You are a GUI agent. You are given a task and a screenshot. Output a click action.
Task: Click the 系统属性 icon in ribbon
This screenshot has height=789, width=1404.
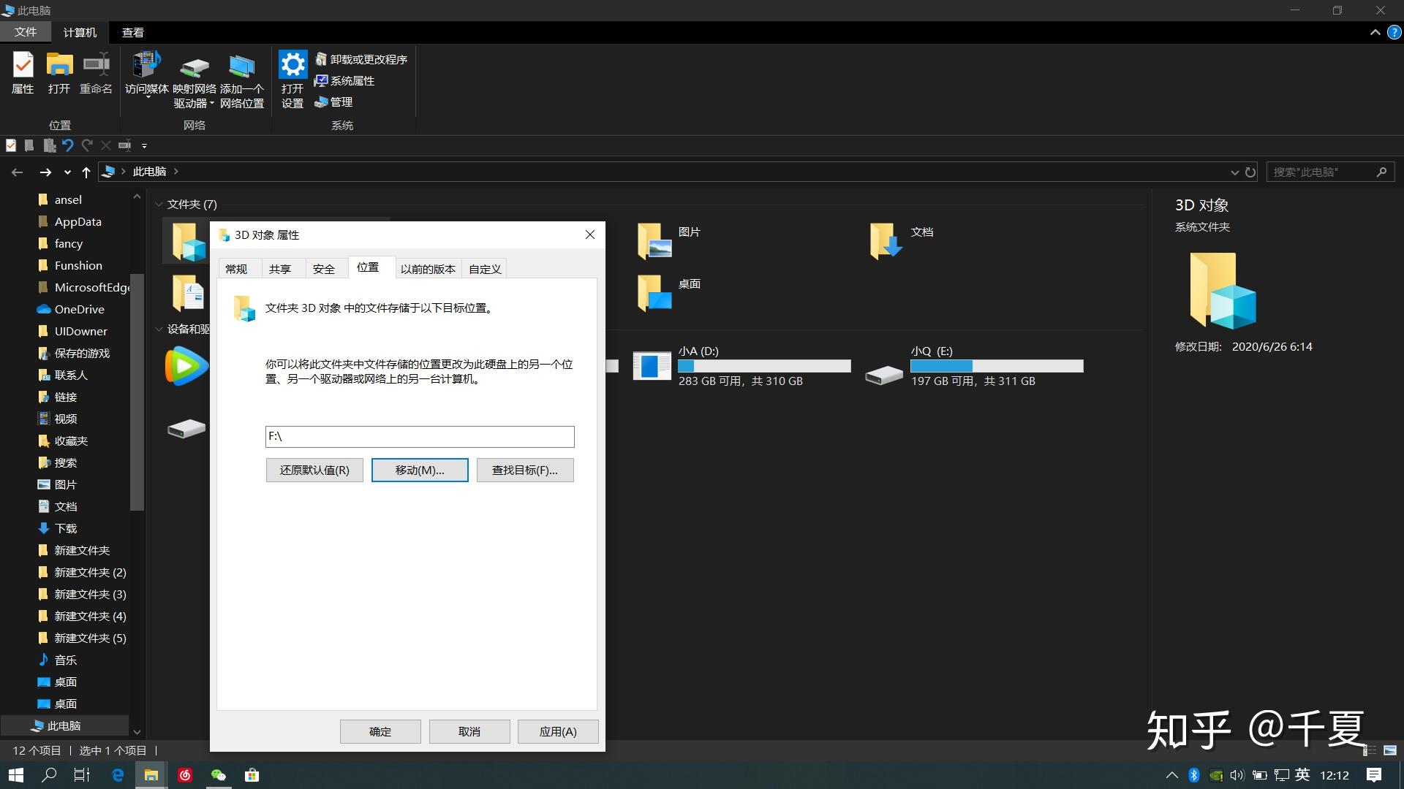[344, 80]
